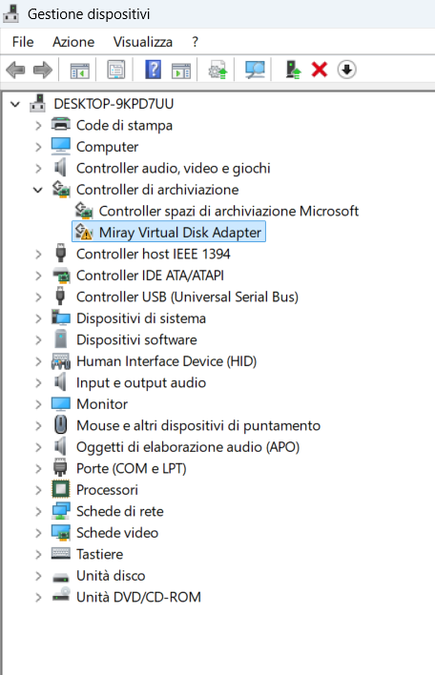Click the red X uninstall device icon

pyautogui.click(x=320, y=70)
